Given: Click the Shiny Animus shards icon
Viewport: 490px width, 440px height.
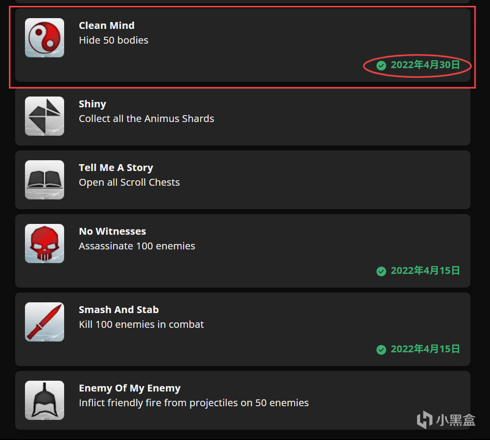Looking at the screenshot, I should pos(45,116).
